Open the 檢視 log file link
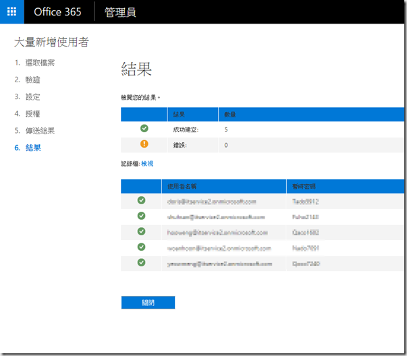Screen dimensions: 407x356 147,164
